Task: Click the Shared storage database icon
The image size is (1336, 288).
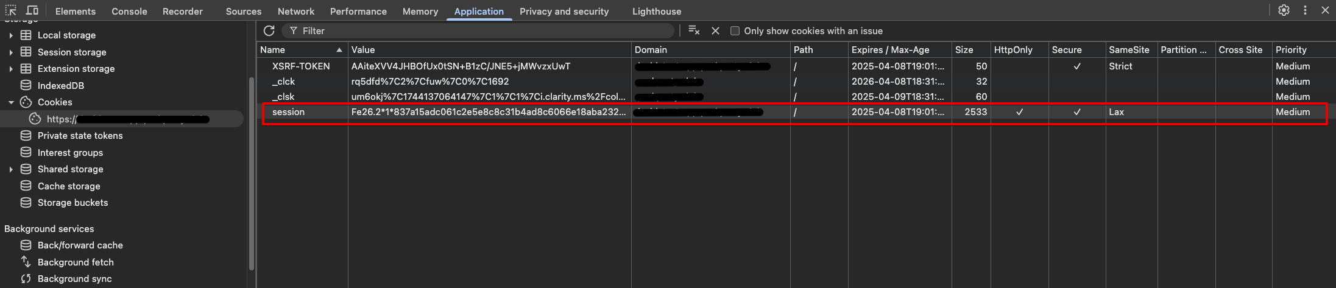Action: pyautogui.click(x=26, y=169)
